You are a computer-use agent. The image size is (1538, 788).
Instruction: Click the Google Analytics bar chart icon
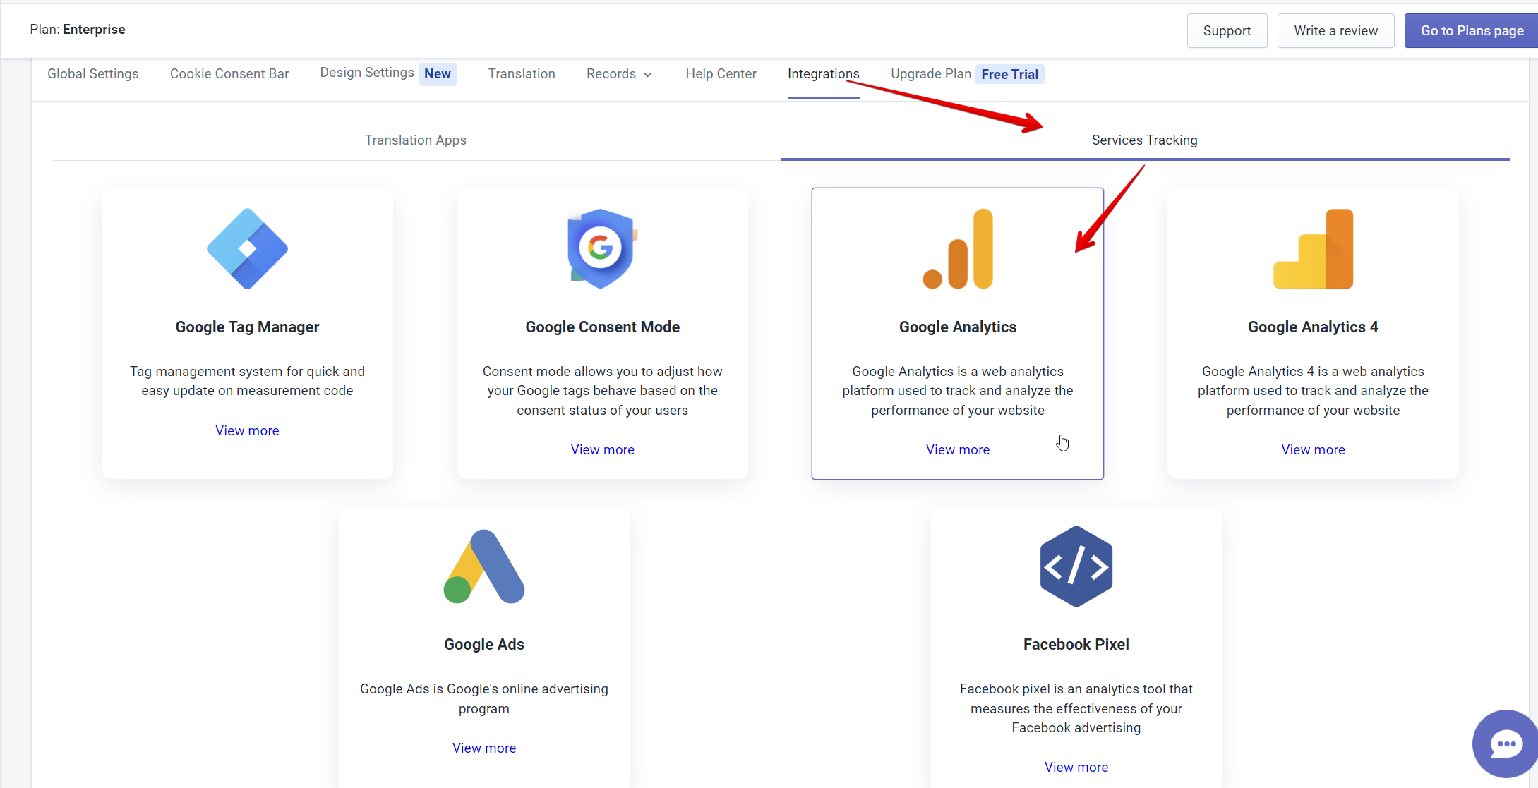[958, 248]
